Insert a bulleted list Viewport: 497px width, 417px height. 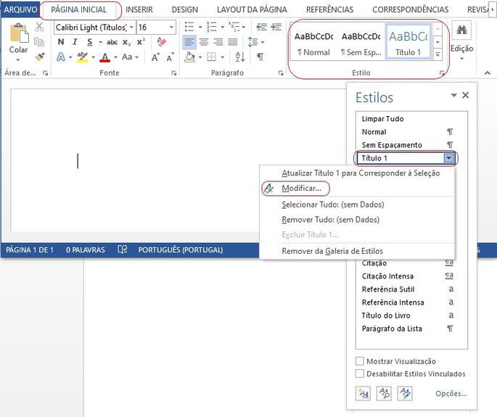(x=189, y=27)
